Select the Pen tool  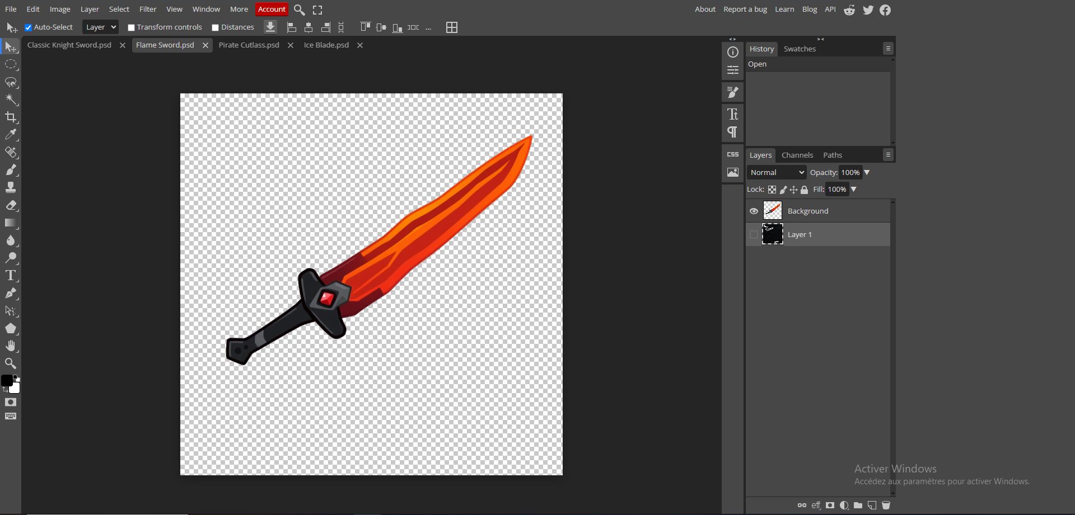coord(11,294)
